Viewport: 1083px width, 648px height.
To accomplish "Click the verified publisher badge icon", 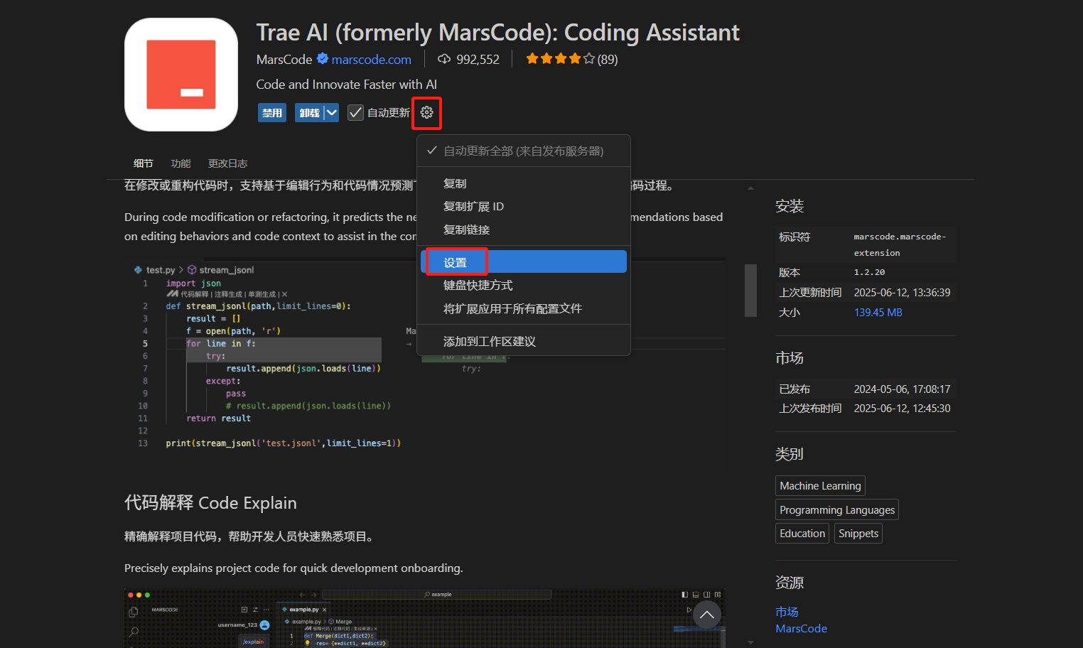I will tap(323, 59).
